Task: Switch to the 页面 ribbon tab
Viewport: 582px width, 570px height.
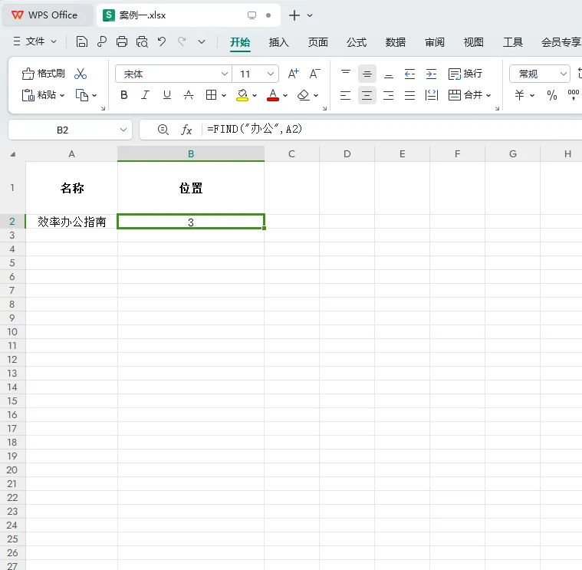Action: click(317, 42)
